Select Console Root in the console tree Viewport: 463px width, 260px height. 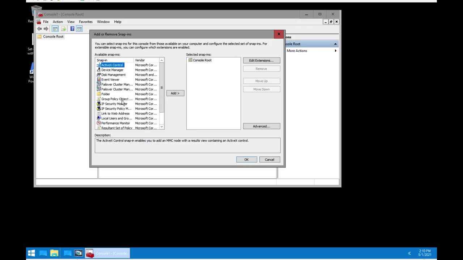(53, 36)
